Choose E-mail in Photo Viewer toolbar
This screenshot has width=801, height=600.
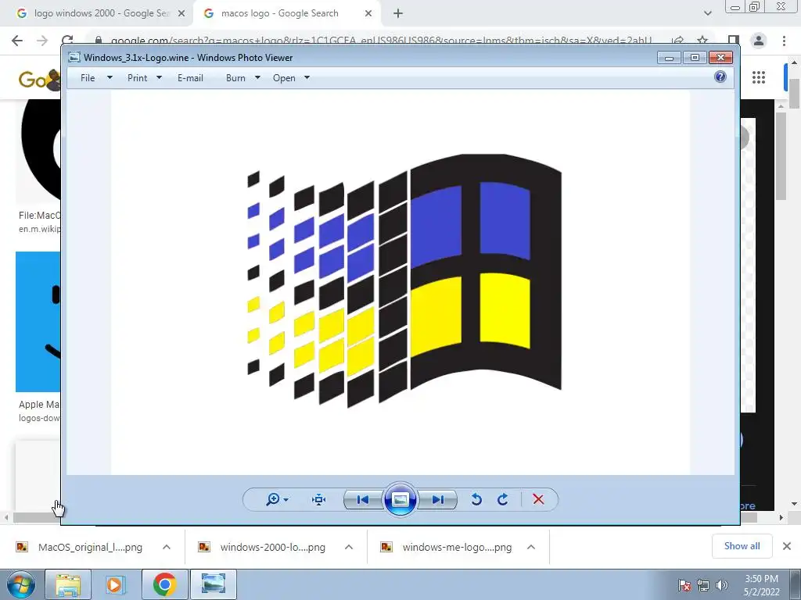click(190, 78)
